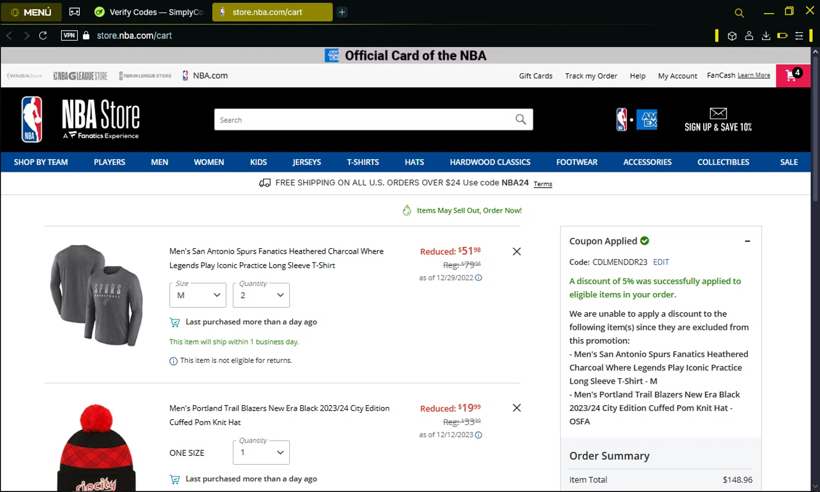Click the Official Card of the NBA banner
Image resolution: width=820 pixels, height=492 pixels.
pyautogui.click(x=406, y=55)
